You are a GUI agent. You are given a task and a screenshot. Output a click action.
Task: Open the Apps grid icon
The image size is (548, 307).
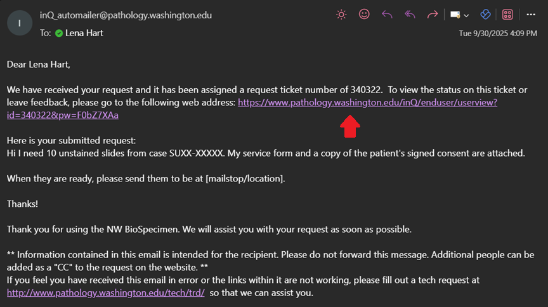[x=507, y=15]
